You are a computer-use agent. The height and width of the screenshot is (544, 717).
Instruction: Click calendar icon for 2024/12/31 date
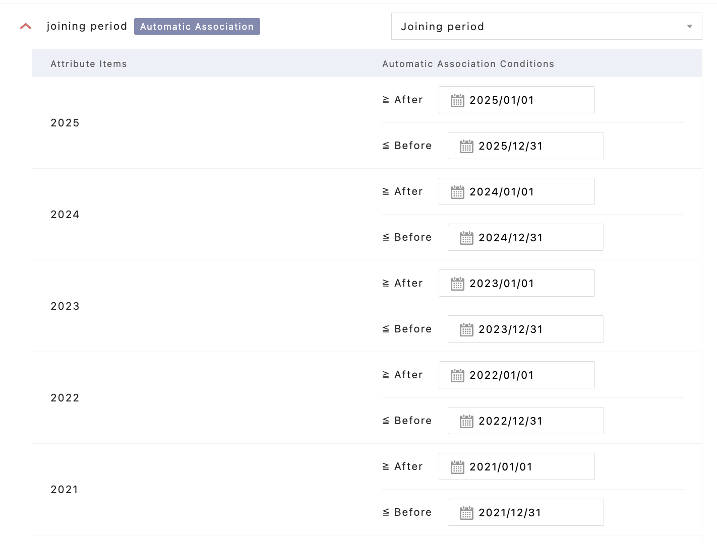(x=466, y=238)
